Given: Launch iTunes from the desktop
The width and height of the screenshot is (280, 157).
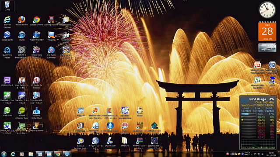Looking at the screenshot, I should (22, 36).
